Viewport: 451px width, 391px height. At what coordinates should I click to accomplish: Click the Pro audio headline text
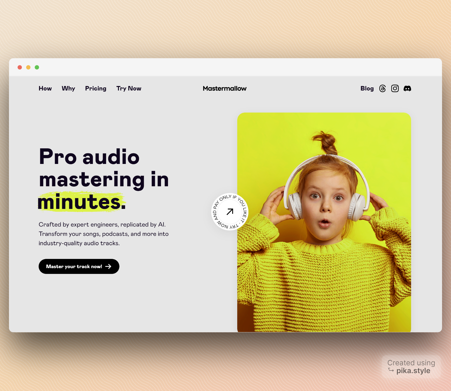89,157
